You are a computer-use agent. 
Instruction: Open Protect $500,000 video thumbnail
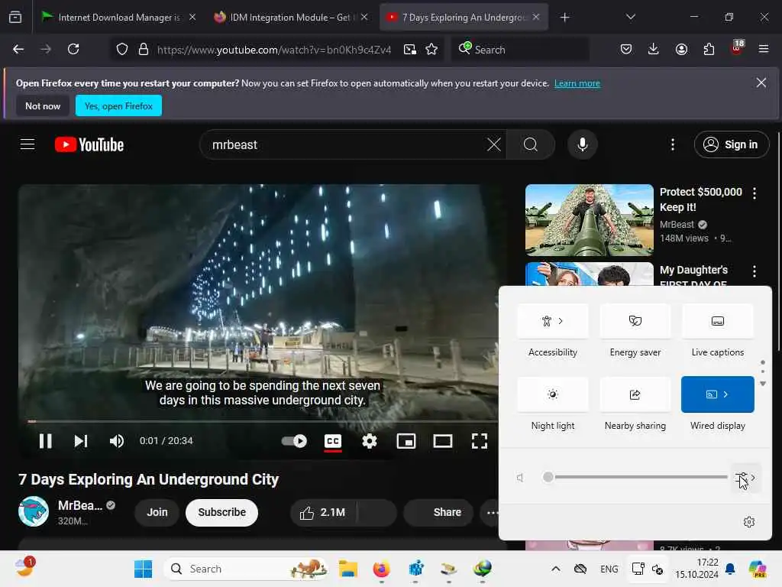coord(589,220)
